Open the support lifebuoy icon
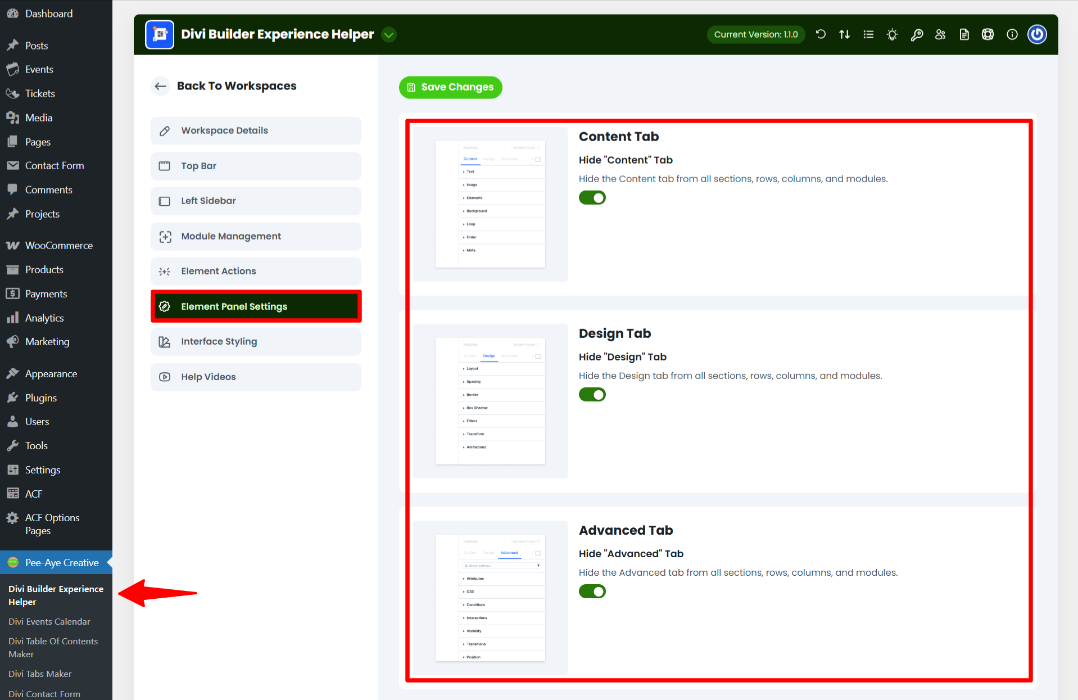 [988, 35]
